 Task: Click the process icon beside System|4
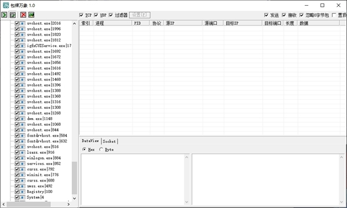pos(23,197)
